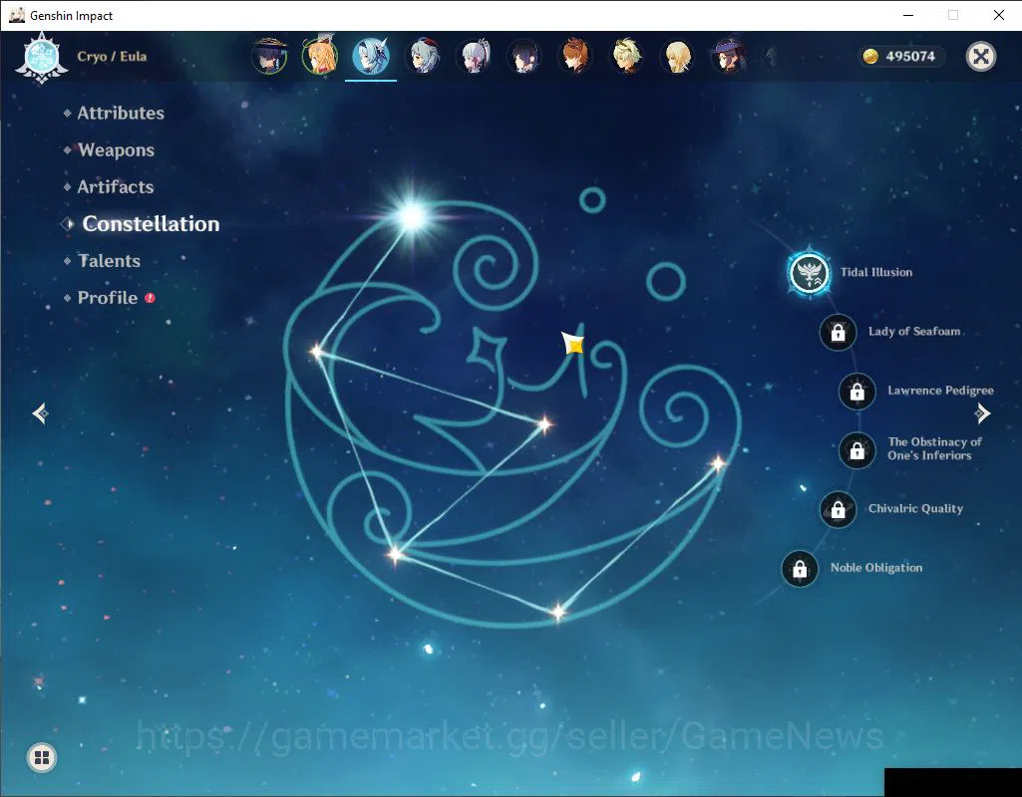The height and width of the screenshot is (797, 1022).
Task: Open the grid menu button at bottom left
Action: pyautogui.click(x=42, y=758)
